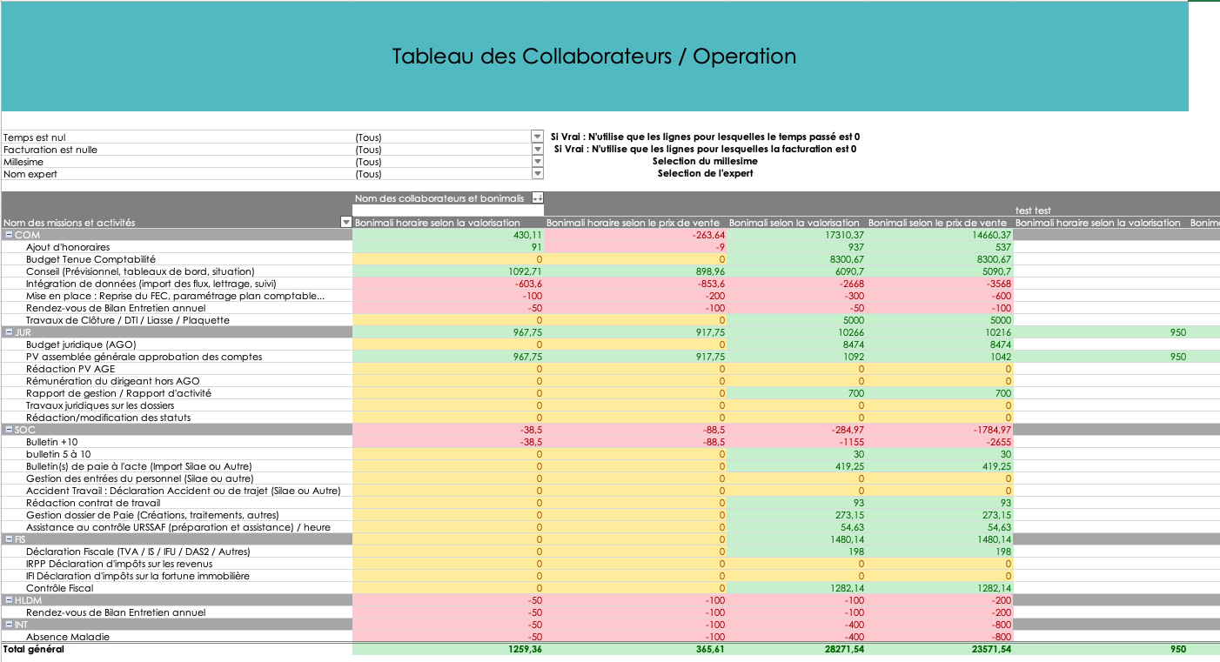Viewport: 1220px width, 662px height.
Task: Open the "Millesime" selection dropdown
Action: point(537,161)
